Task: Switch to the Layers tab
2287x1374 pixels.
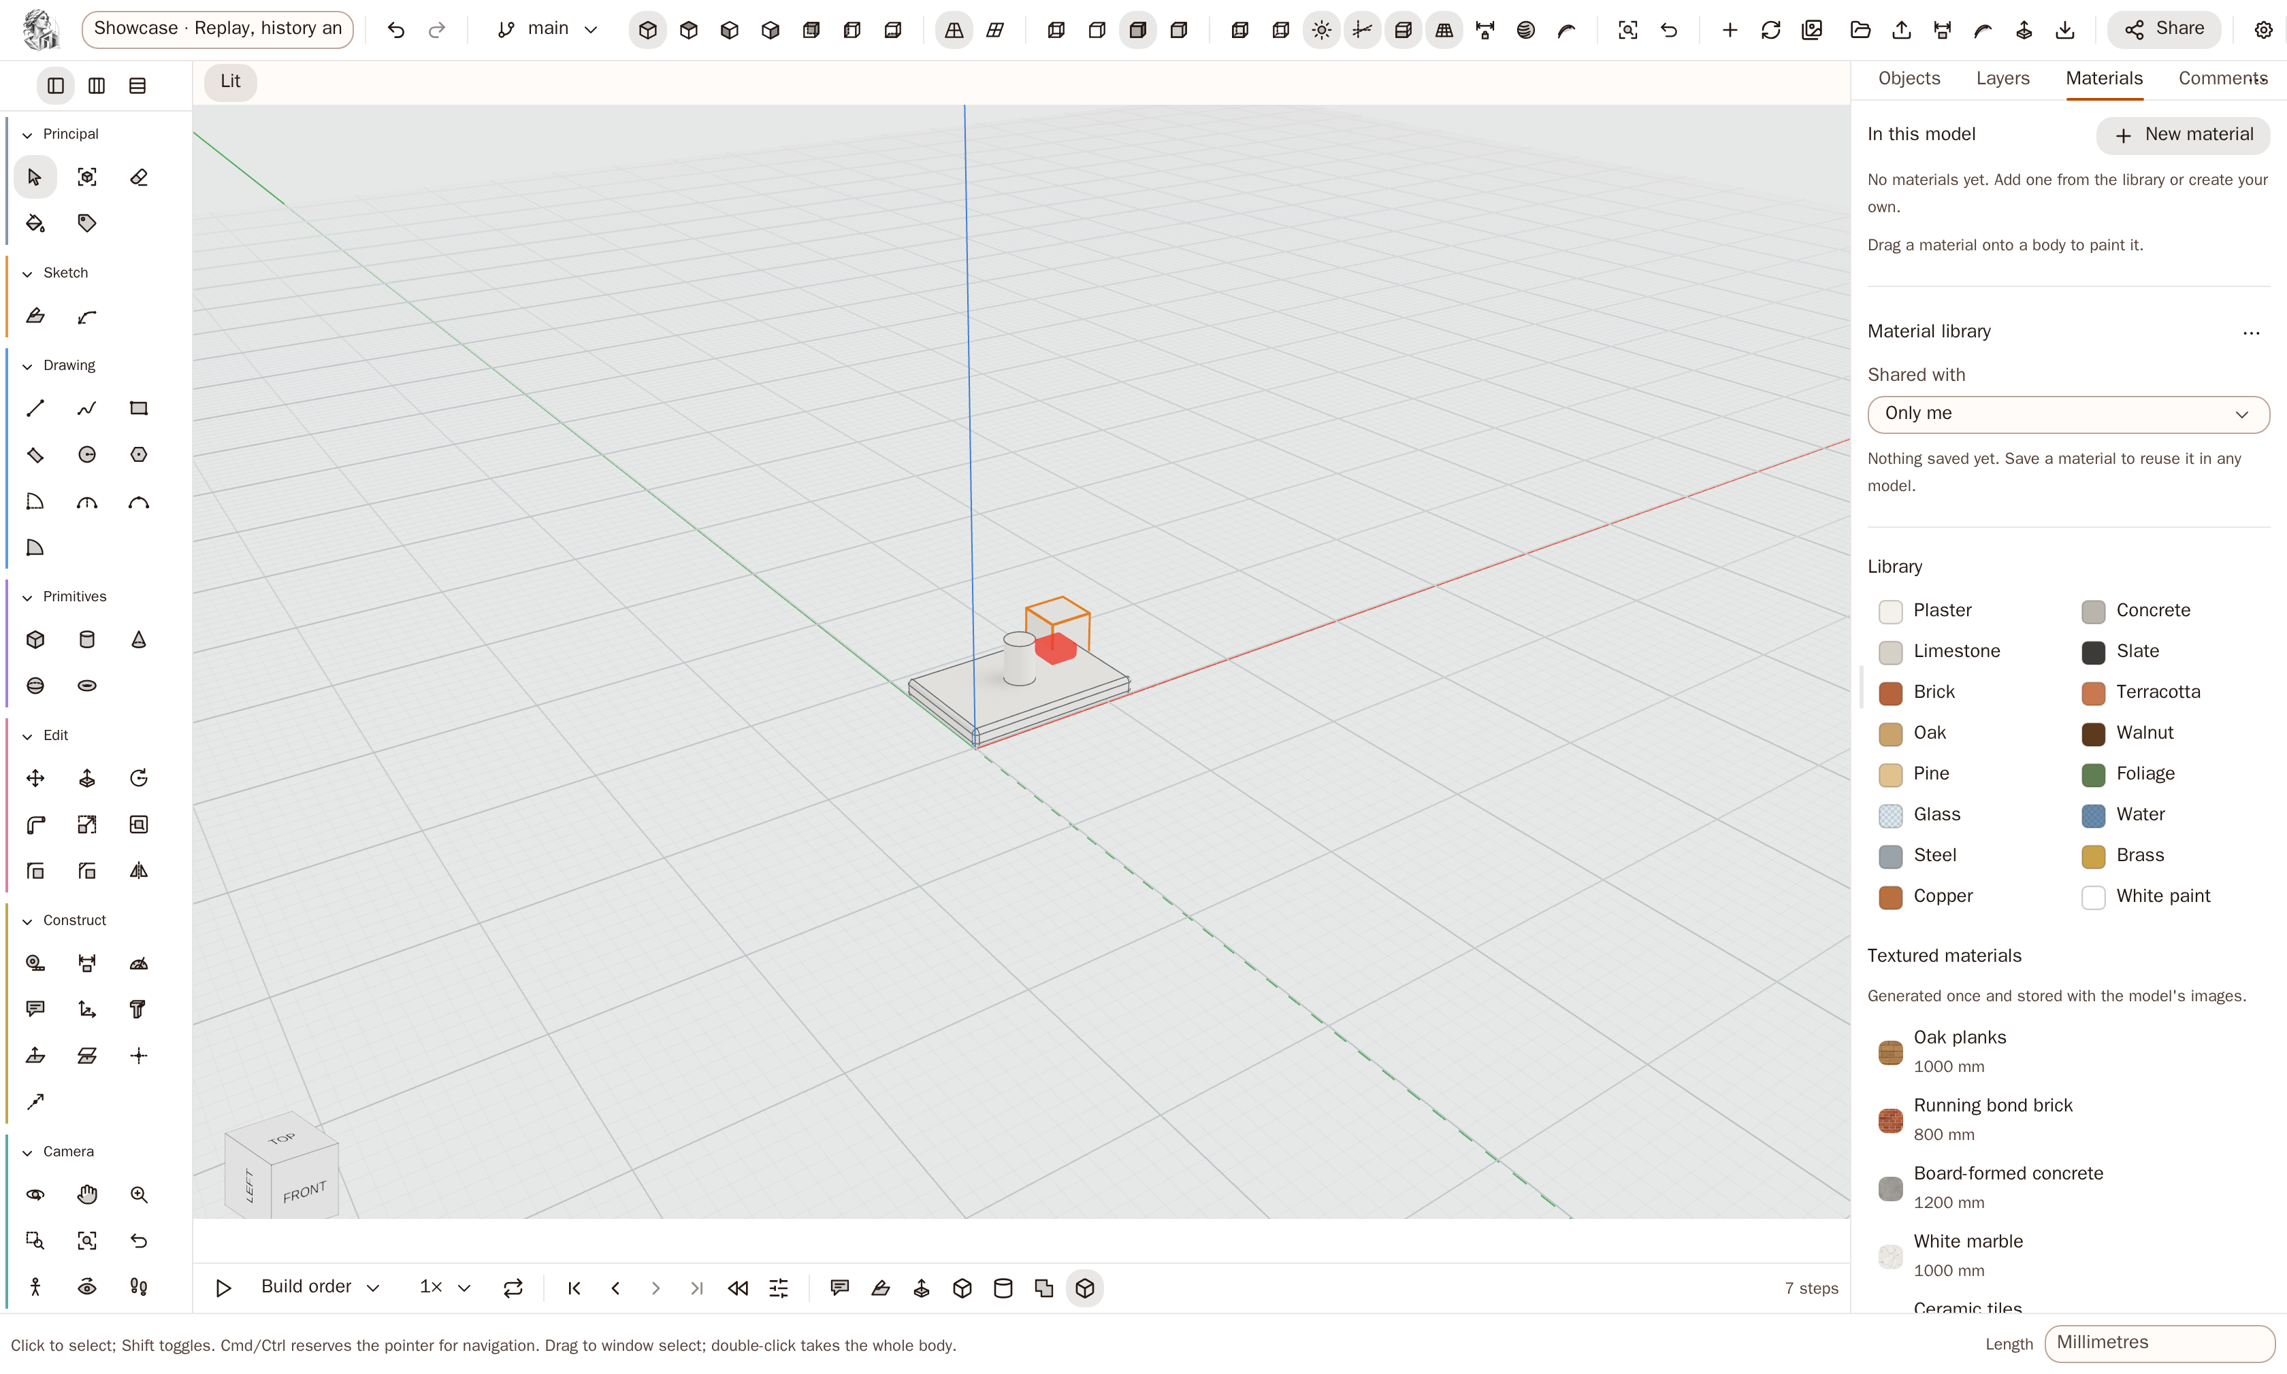Action: point(2002,79)
